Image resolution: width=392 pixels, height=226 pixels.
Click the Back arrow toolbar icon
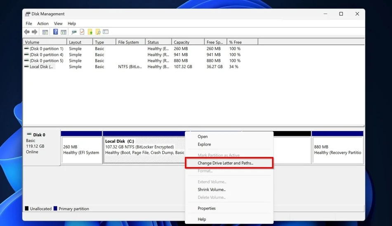tap(27, 32)
